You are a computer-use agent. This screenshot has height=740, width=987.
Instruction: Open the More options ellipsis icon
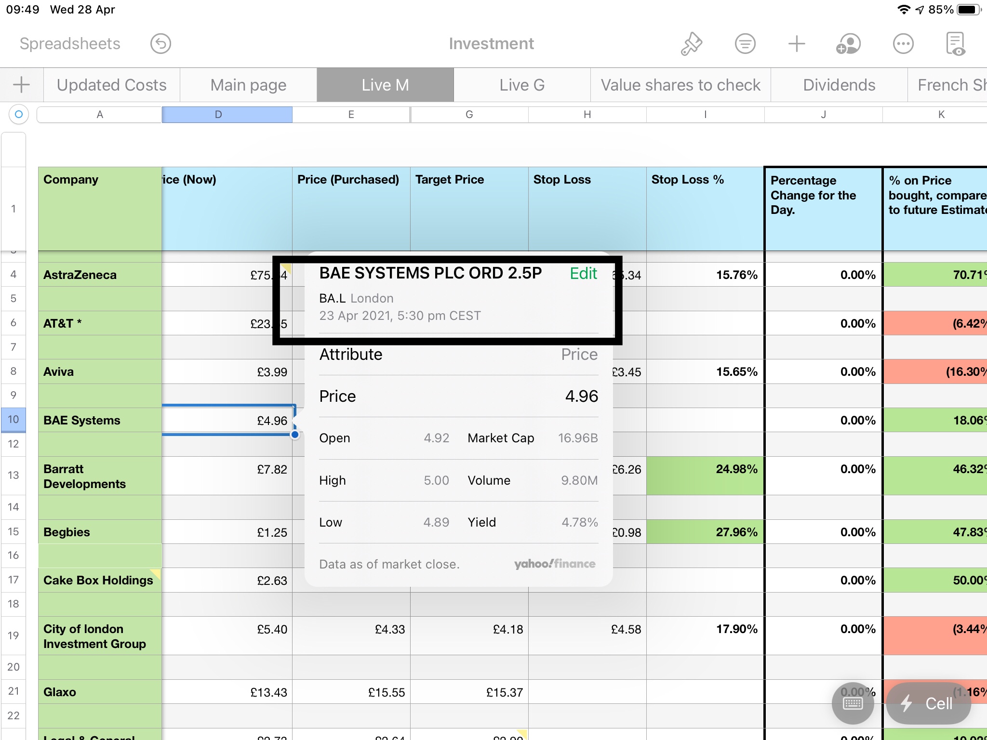903,44
